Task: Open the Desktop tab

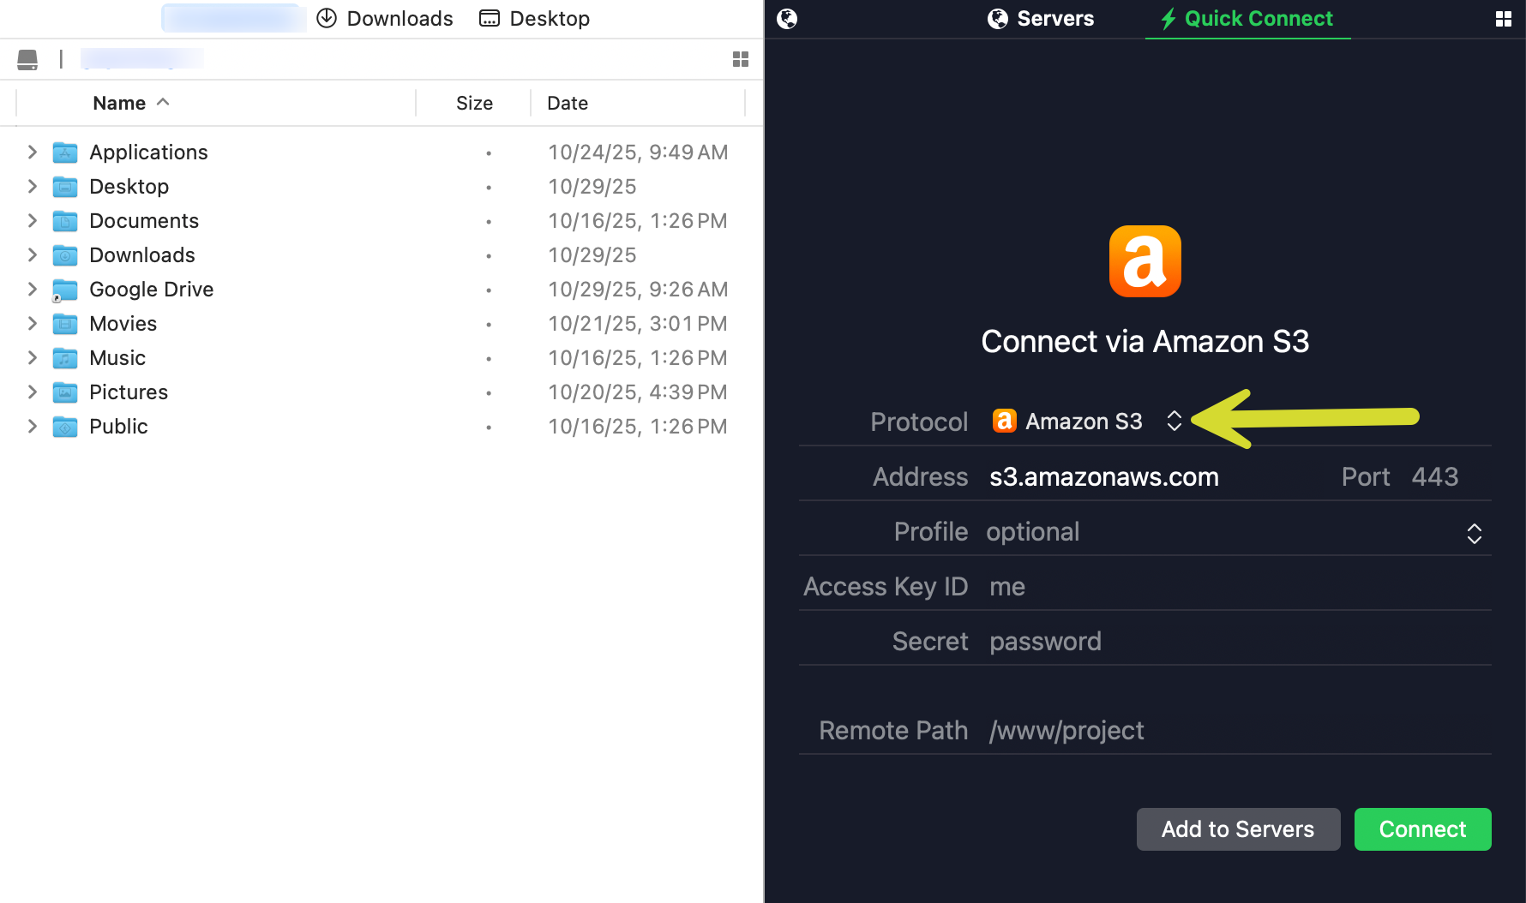Action: [535, 19]
